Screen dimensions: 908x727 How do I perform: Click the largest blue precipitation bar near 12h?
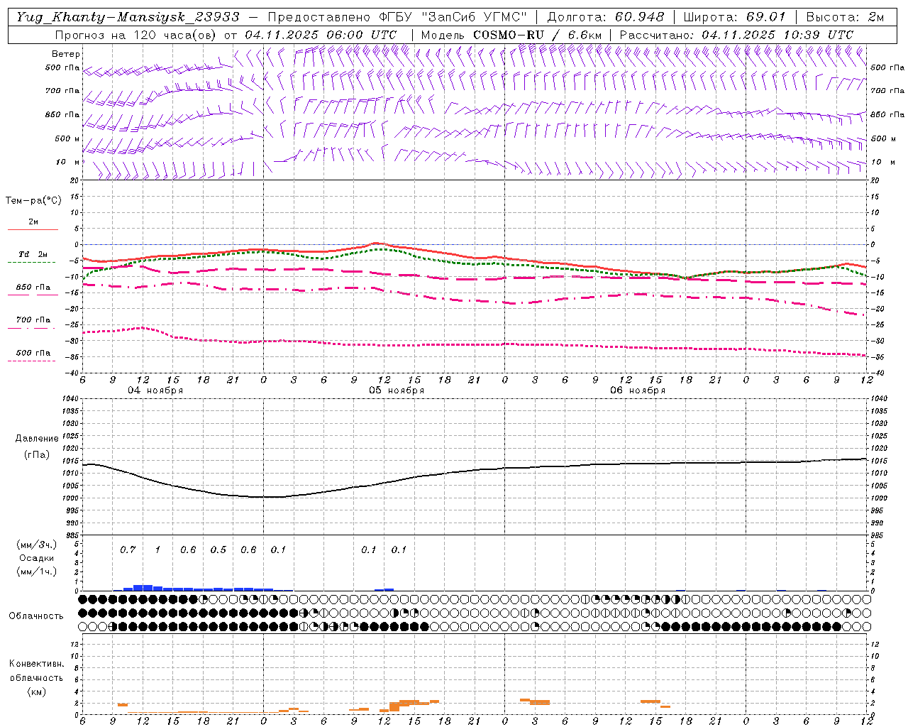pyautogui.click(x=143, y=588)
